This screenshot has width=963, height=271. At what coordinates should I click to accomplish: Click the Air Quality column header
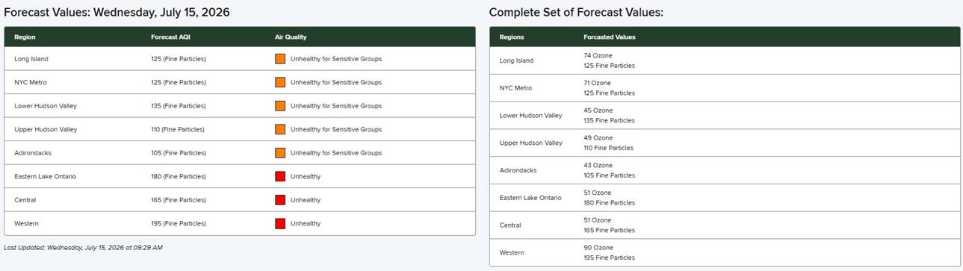click(x=291, y=37)
